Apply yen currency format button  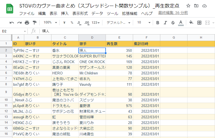pyautogui.click(x=64, y=23)
